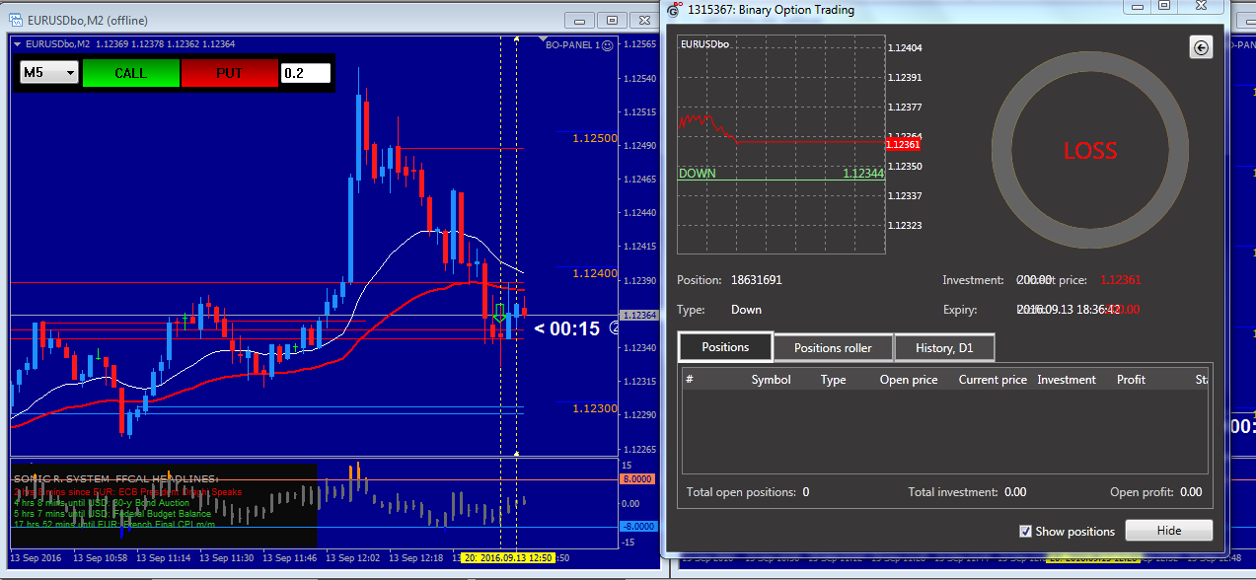This screenshot has width=1256, height=580.
Task: Open the M5 timeframe dropdown
Action: coord(49,73)
